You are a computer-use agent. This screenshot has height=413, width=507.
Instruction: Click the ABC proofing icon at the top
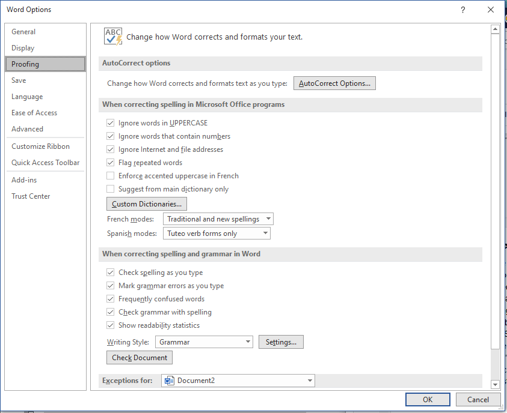(112, 35)
